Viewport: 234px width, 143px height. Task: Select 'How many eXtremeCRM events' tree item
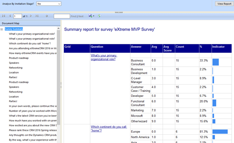(x=33, y=53)
